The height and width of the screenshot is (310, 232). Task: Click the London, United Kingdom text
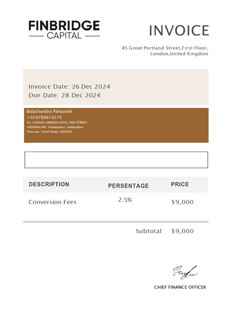pos(179,54)
